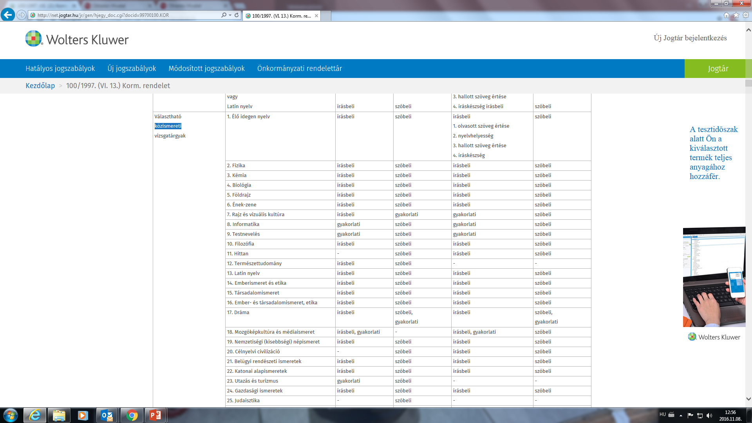Image resolution: width=752 pixels, height=423 pixels.
Task: Click the HU language indicator
Action: click(x=662, y=415)
